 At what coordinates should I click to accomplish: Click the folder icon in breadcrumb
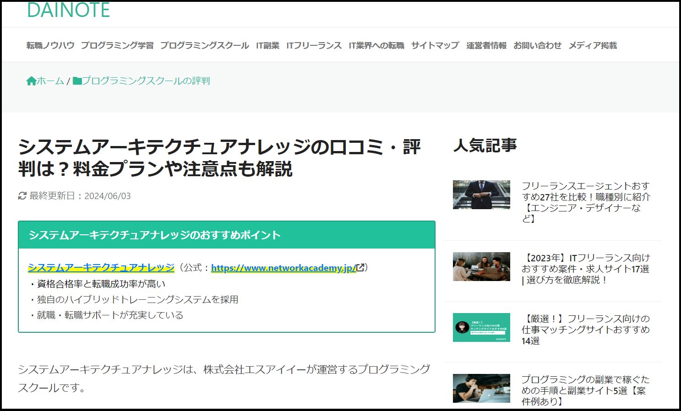point(77,81)
